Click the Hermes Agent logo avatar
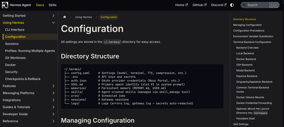Viewport: 284px width, 127px height. click(5, 5)
